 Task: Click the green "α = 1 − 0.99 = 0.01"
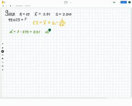click(25, 31)
